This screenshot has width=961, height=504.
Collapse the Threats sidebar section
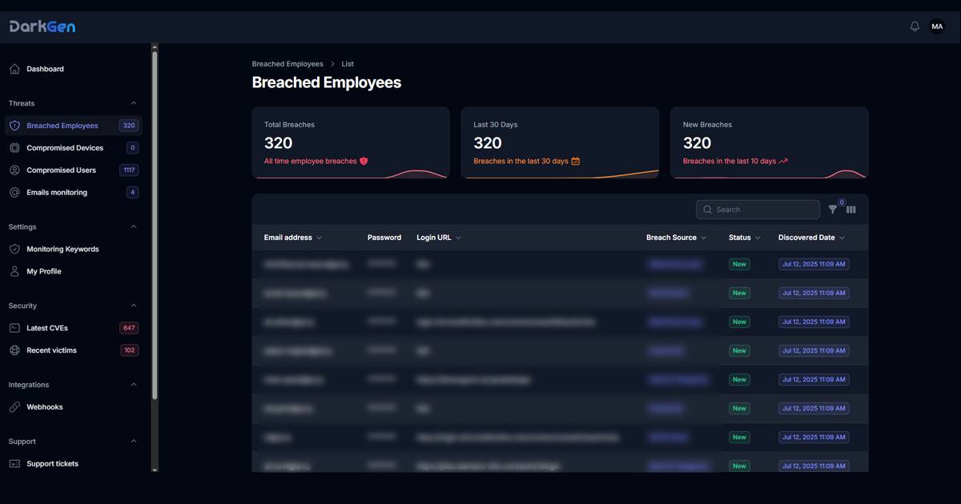point(134,103)
